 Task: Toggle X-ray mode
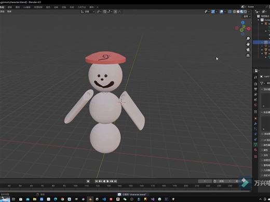230,11
